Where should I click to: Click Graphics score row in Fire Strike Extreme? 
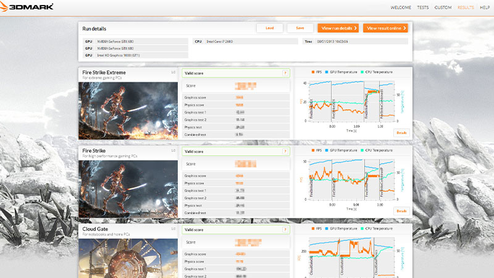(236, 98)
